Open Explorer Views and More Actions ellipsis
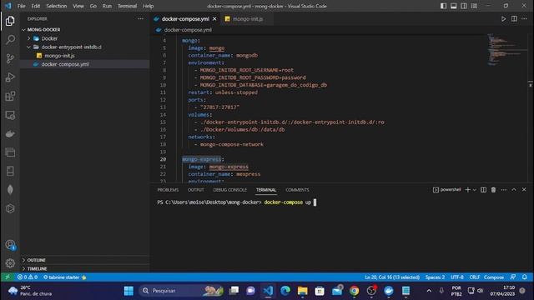 (141, 19)
